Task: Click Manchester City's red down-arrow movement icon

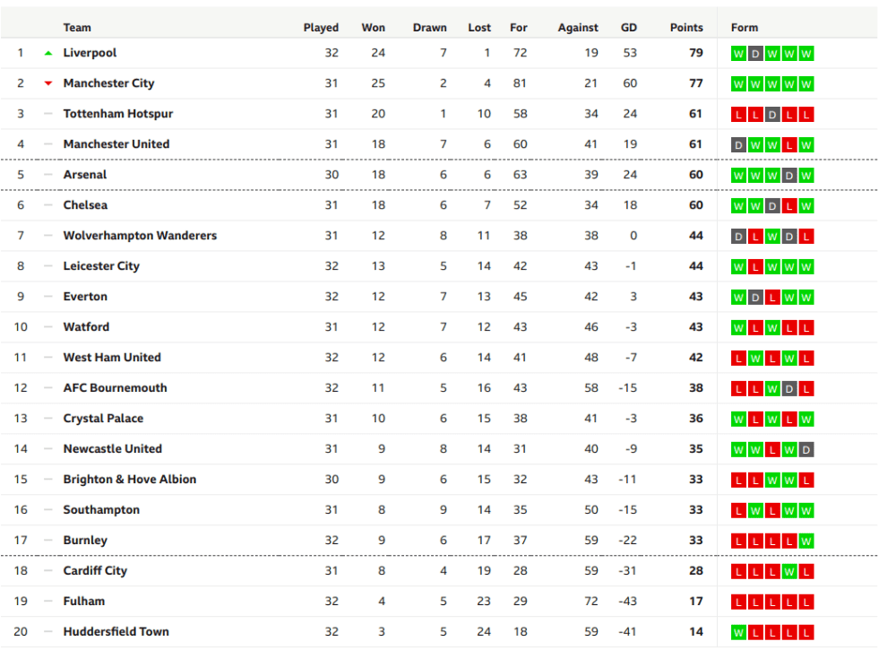Action: [48, 83]
